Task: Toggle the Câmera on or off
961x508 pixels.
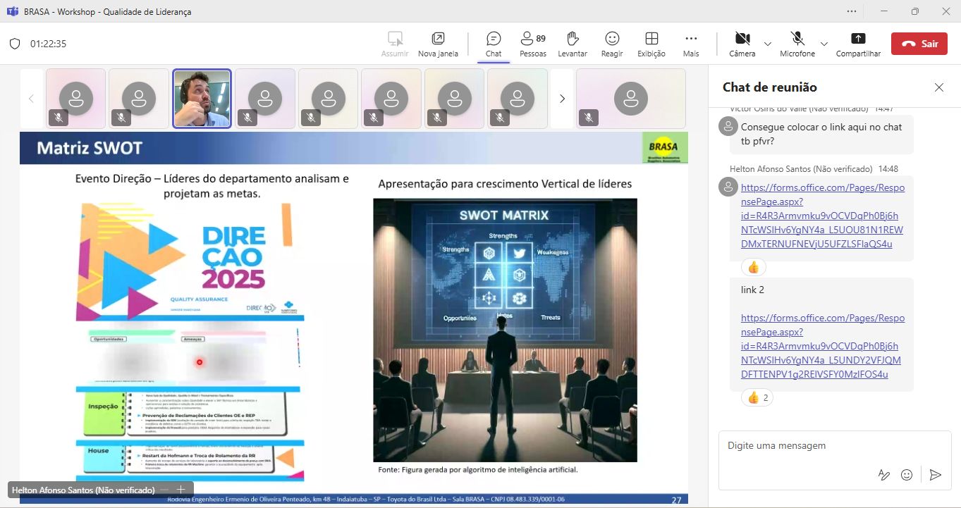Action: pyautogui.click(x=742, y=44)
